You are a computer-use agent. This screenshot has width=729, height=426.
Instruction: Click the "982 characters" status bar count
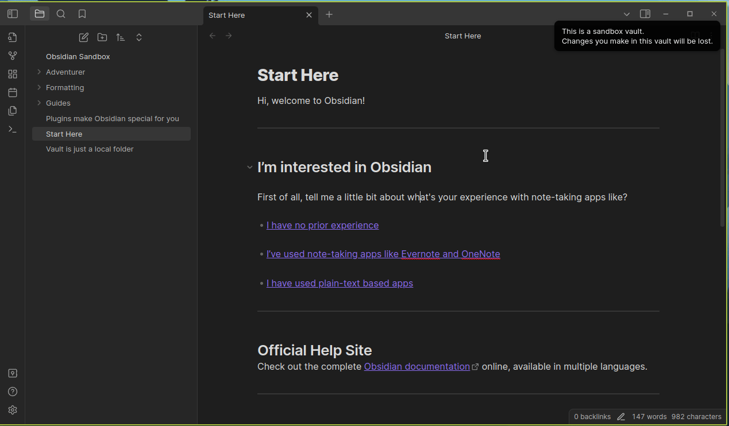coord(696,417)
